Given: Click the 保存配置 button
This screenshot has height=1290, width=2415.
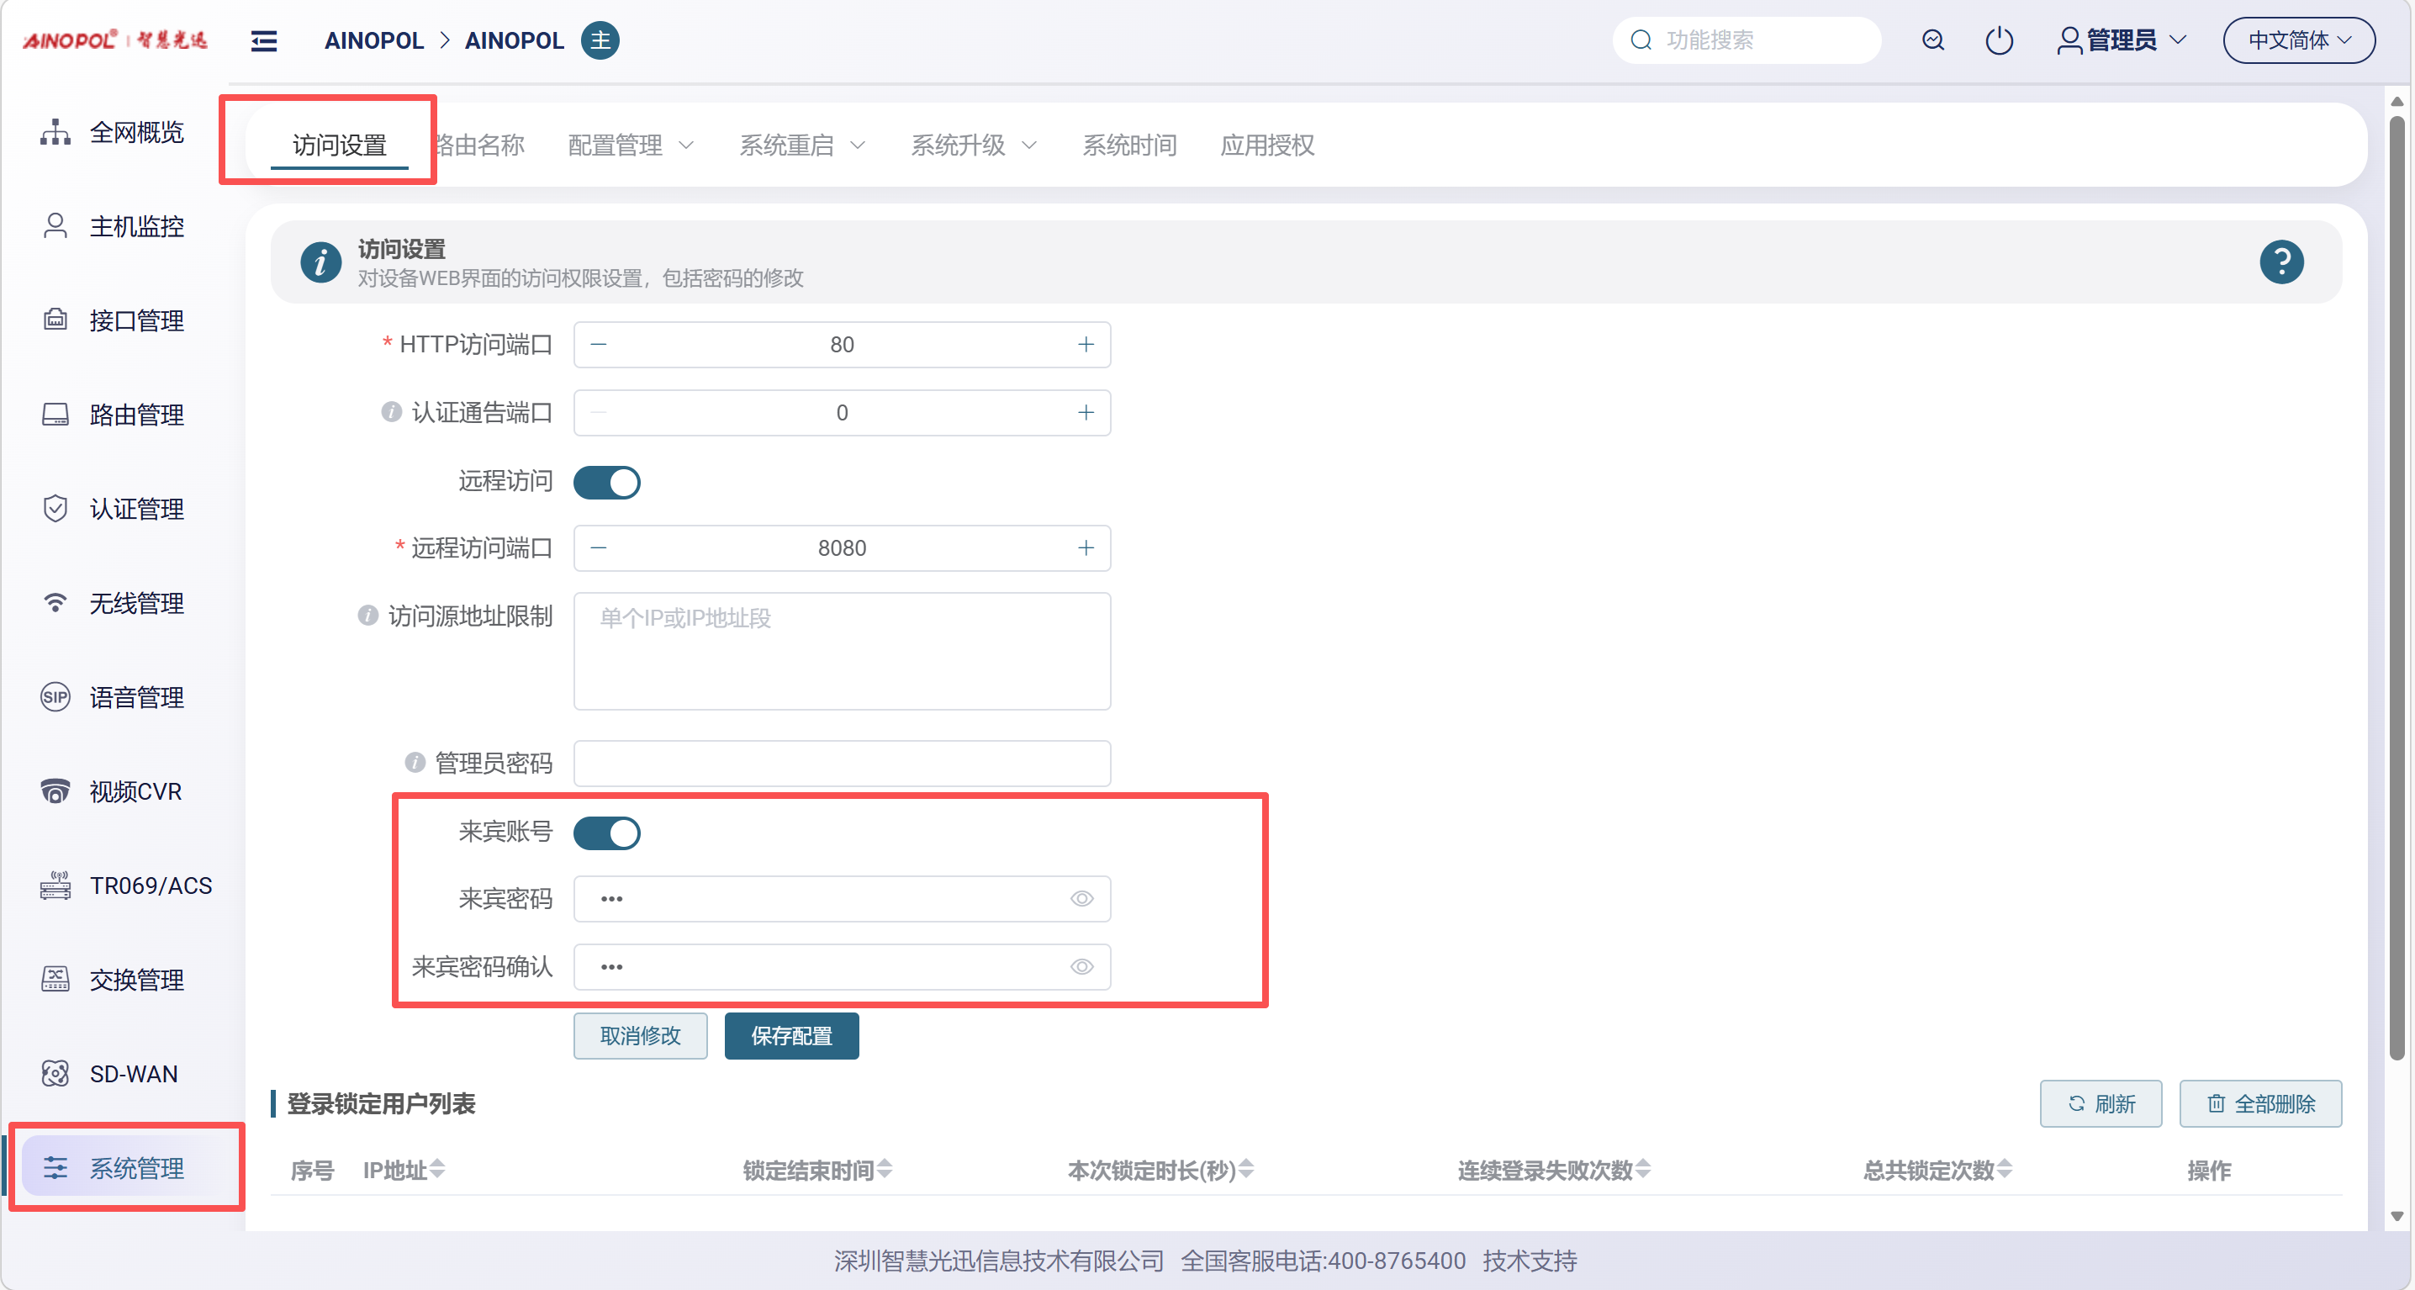Looking at the screenshot, I should [x=791, y=1036].
